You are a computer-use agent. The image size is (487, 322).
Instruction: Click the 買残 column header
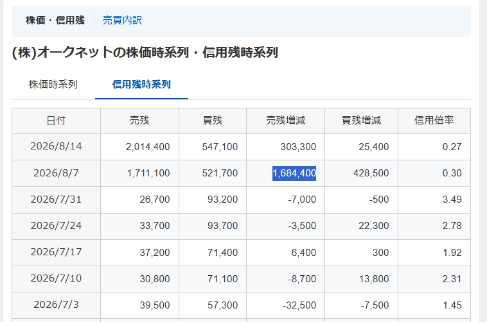[213, 121]
